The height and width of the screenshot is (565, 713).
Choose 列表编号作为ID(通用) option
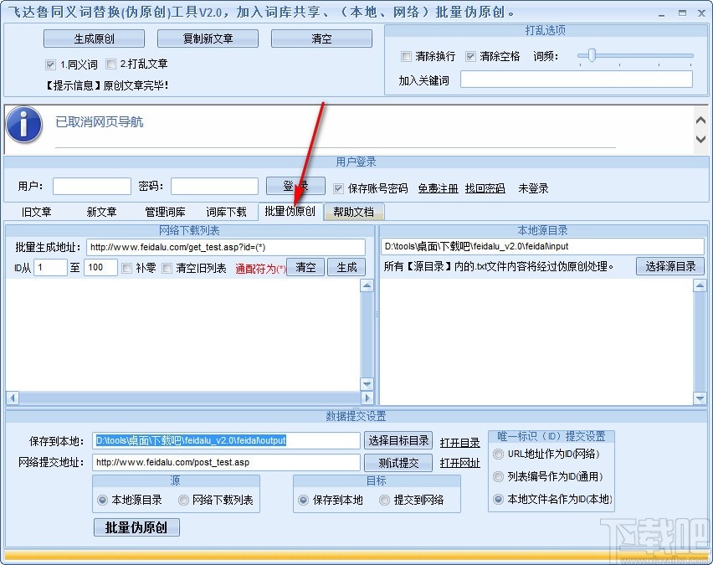(x=499, y=476)
